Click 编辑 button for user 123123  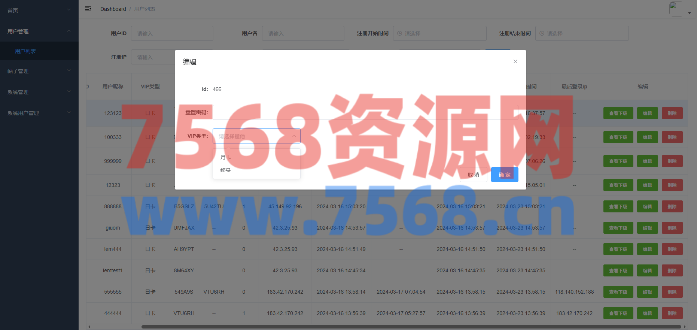pos(648,113)
